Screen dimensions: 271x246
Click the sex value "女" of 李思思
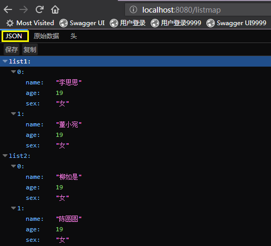(x=62, y=103)
